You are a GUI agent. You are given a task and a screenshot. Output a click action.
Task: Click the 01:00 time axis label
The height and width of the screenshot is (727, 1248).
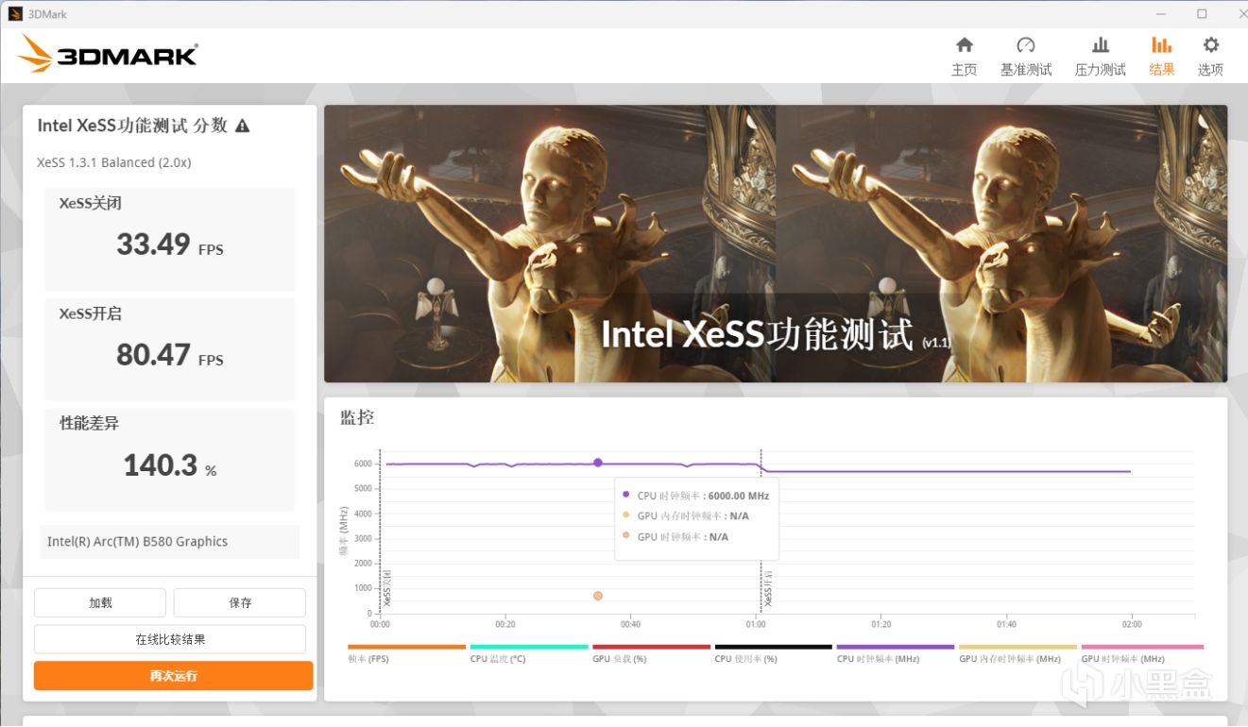tap(756, 624)
